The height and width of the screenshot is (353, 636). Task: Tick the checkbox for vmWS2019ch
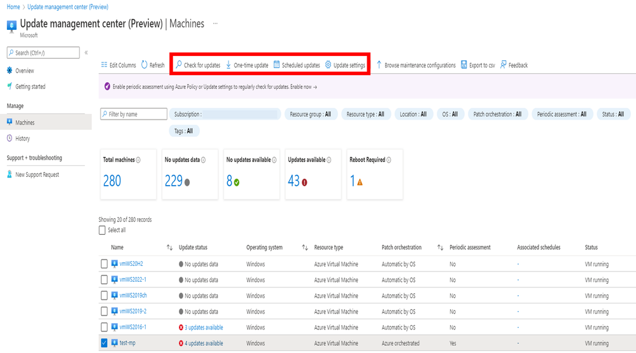tap(104, 296)
